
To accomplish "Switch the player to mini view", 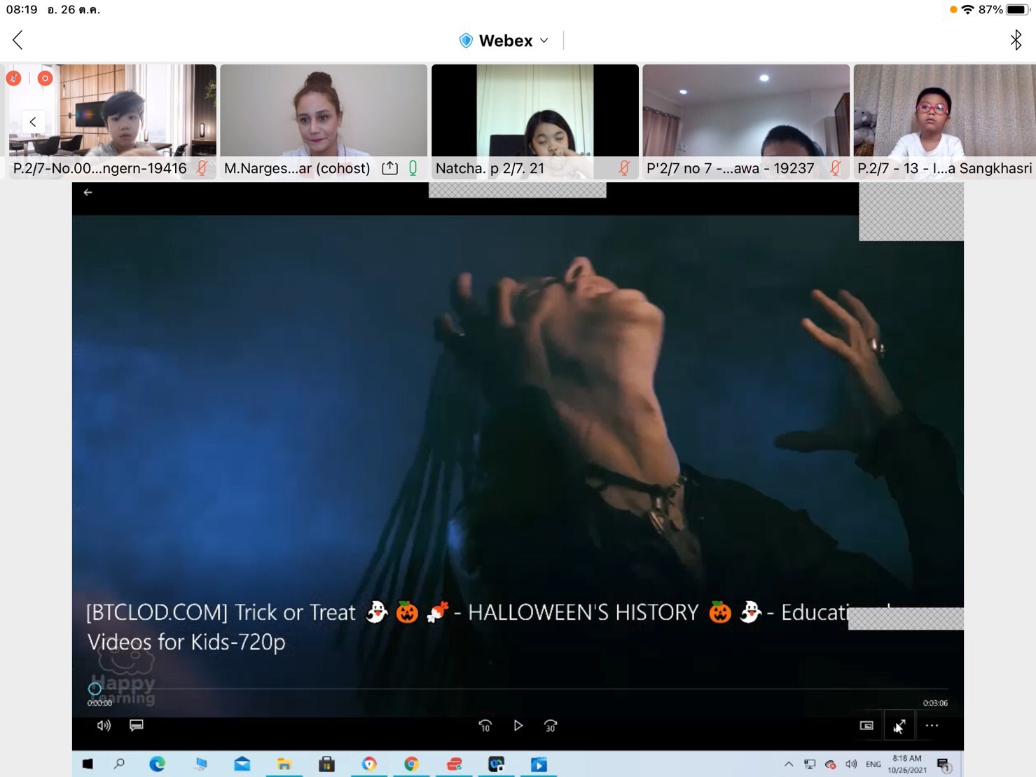I will pos(866,726).
